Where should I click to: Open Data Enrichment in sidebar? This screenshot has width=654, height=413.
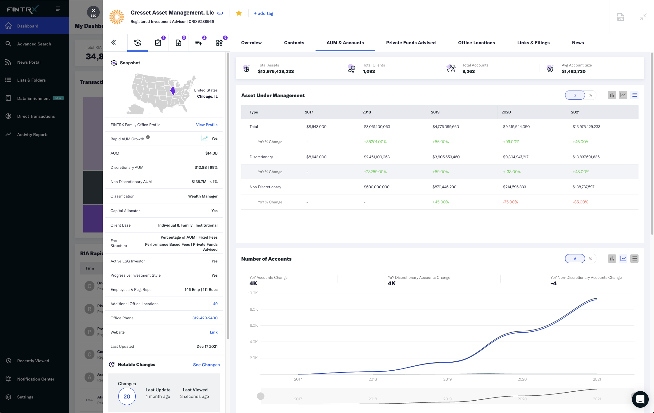pyautogui.click(x=34, y=98)
